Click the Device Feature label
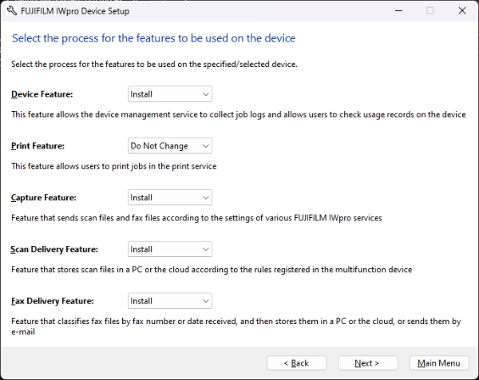Viewport: 479px width, 380px height. point(42,94)
